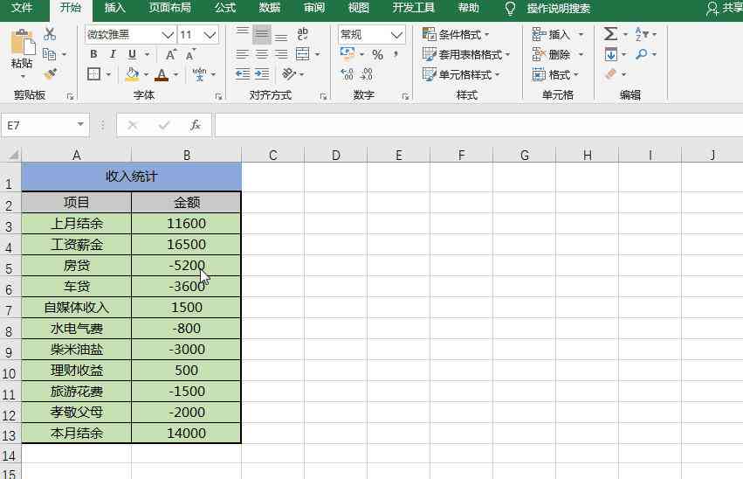This screenshot has width=743, height=479.
Task: Expand 套用表格格式 dropdown
Action: (507, 54)
